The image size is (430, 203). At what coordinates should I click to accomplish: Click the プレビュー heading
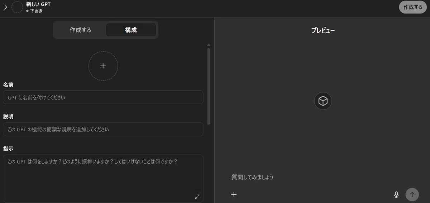click(x=323, y=30)
